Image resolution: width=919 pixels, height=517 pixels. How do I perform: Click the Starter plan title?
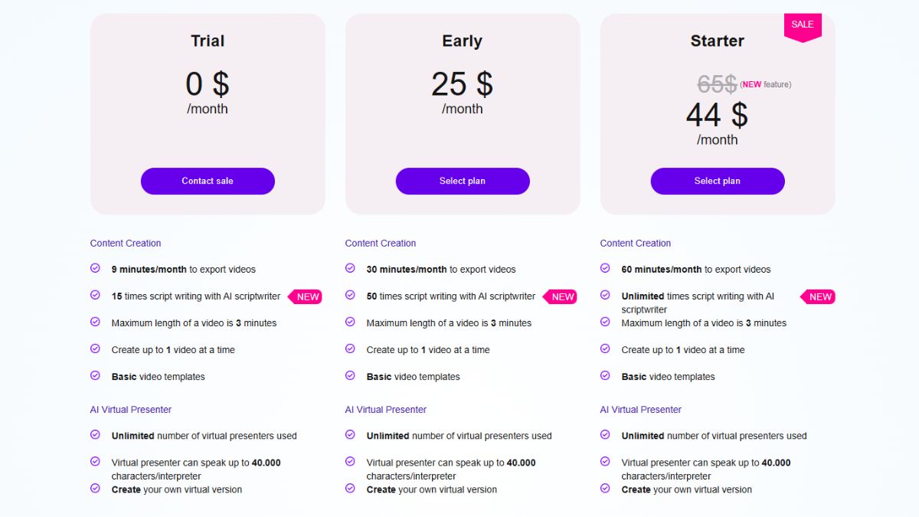click(718, 41)
